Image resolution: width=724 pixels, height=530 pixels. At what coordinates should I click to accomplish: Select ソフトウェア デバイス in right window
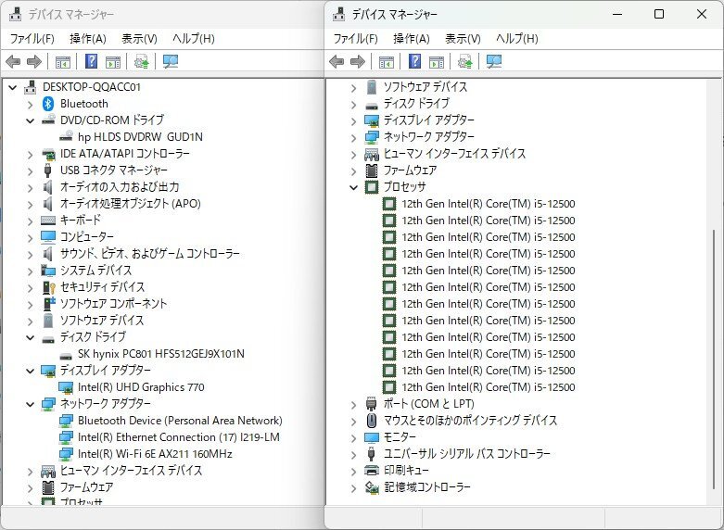426,87
